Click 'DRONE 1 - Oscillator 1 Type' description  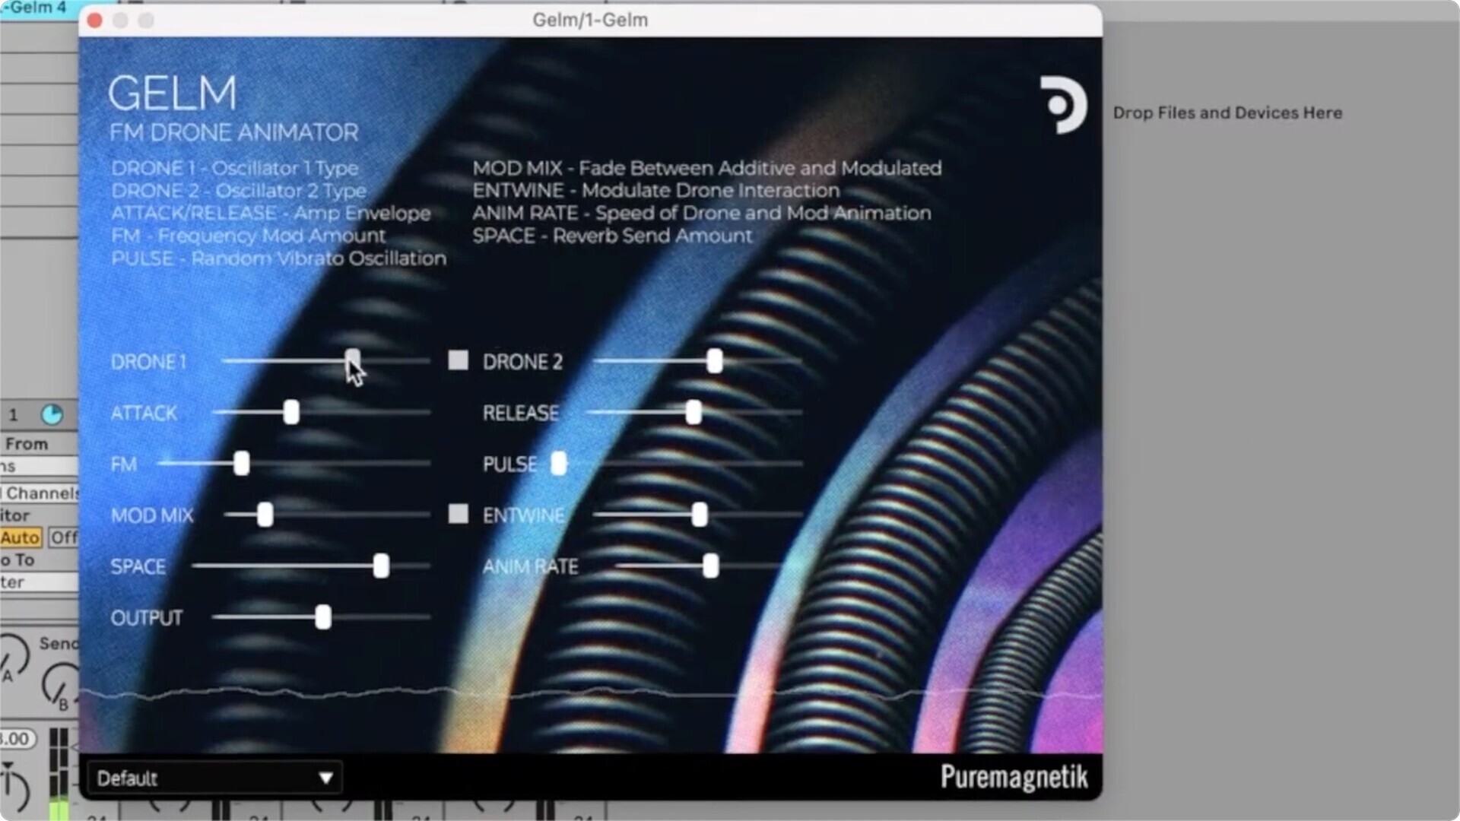tap(234, 168)
